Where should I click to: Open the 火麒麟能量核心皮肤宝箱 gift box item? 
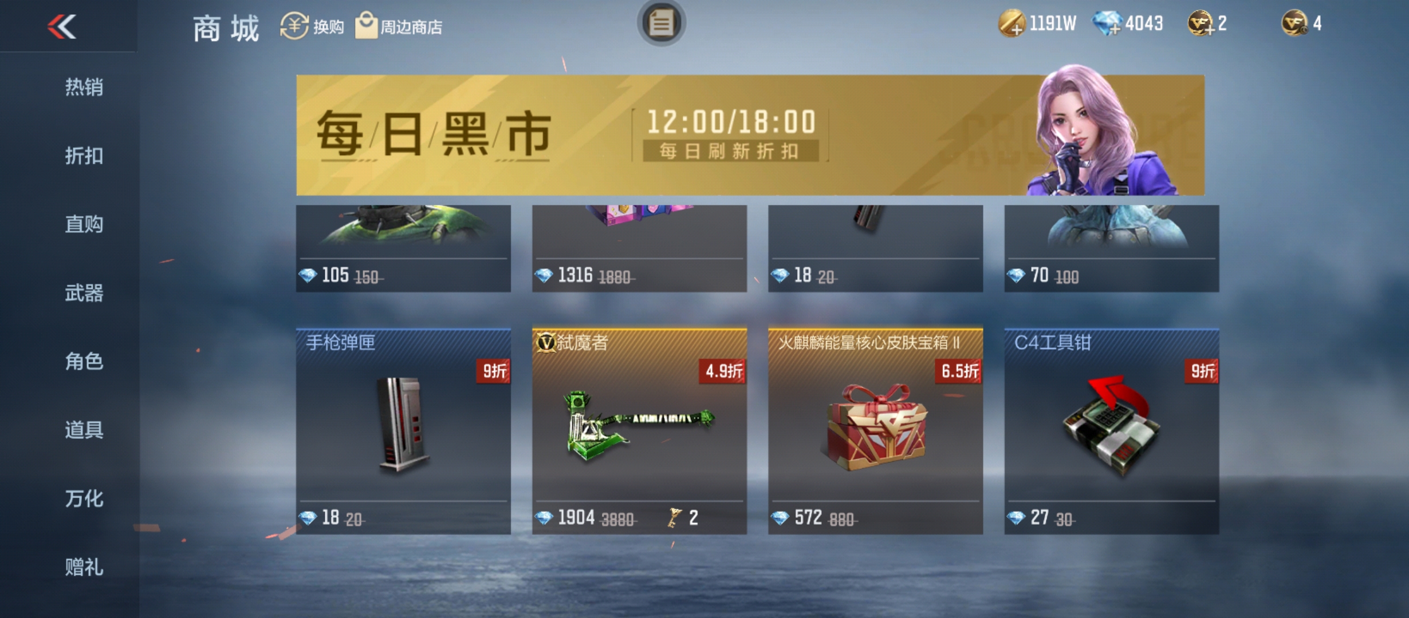click(x=875, y=431)
